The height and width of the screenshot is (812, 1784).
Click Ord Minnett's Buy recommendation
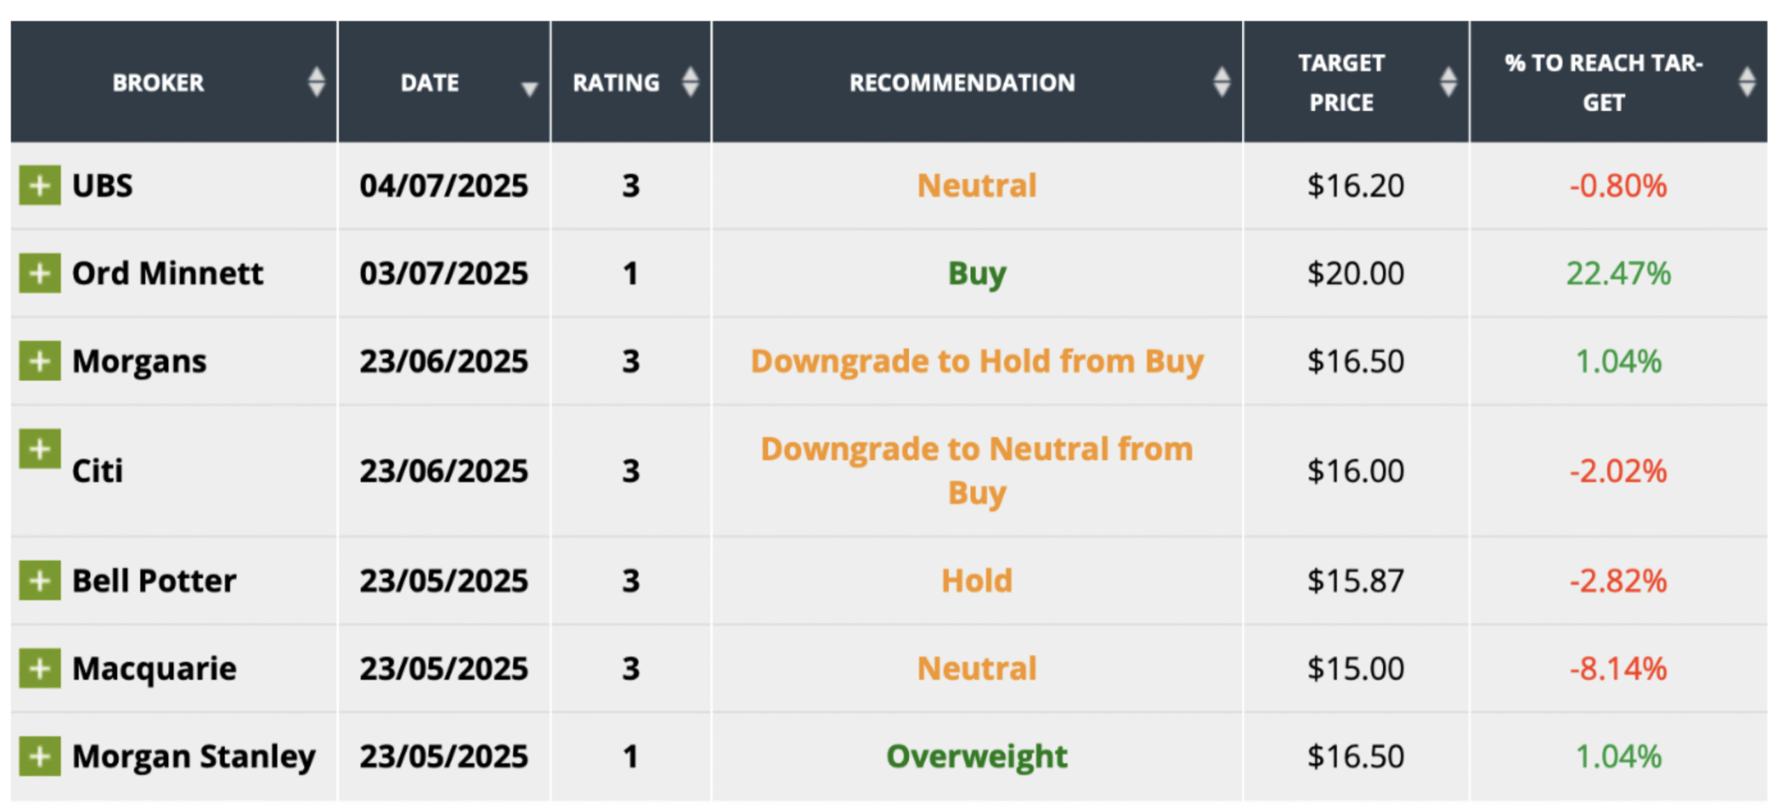point(976,273)
